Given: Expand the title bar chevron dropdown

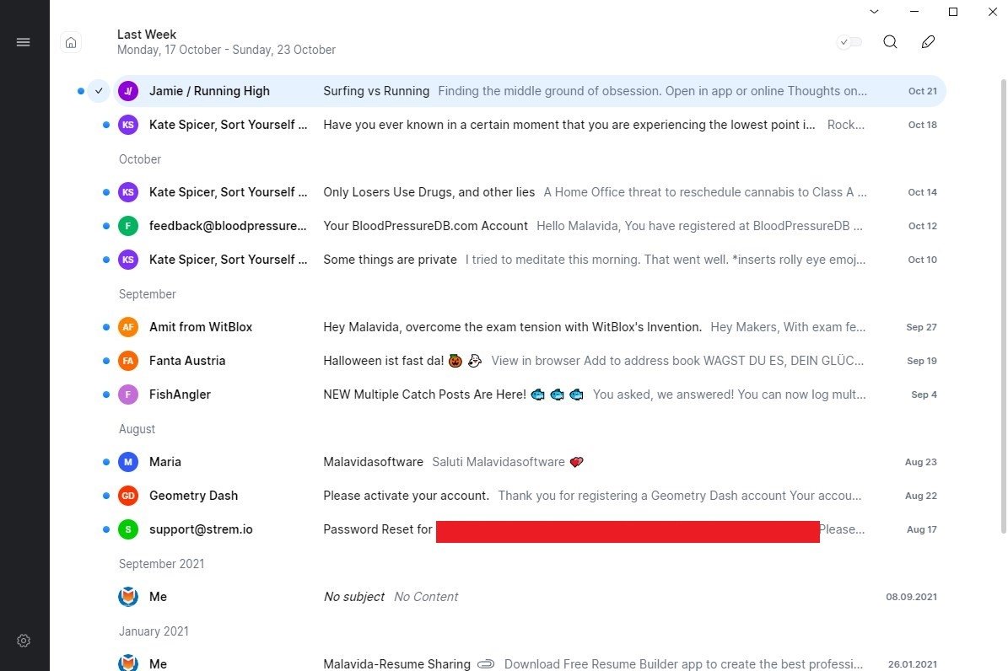Looking at the screenshot, I should [874, 12].
